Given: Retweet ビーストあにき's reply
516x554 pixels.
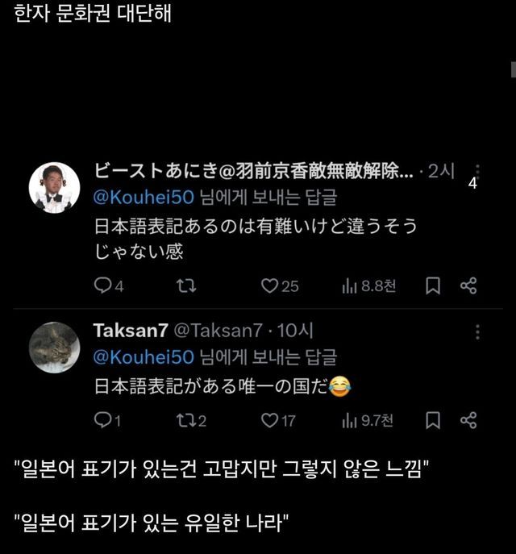Looking at the screenshot, I should [186, 285].
